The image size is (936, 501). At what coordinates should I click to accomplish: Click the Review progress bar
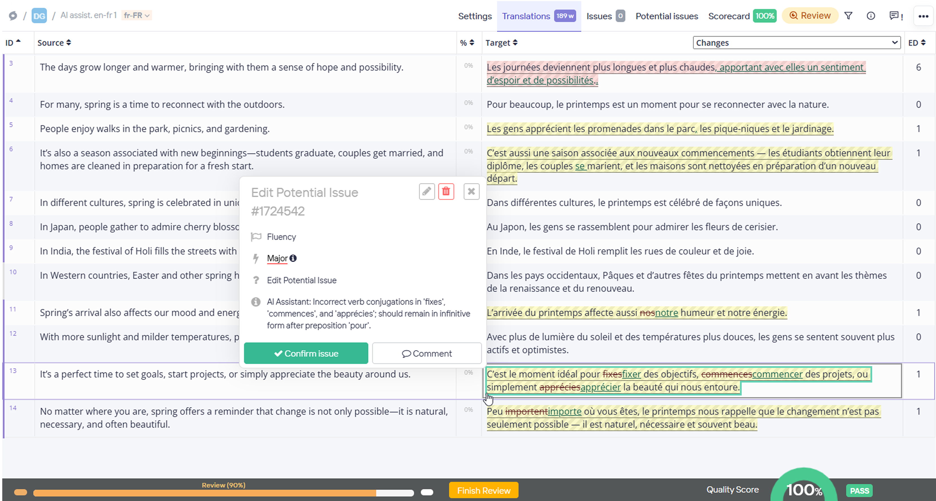tap(223, 493)
